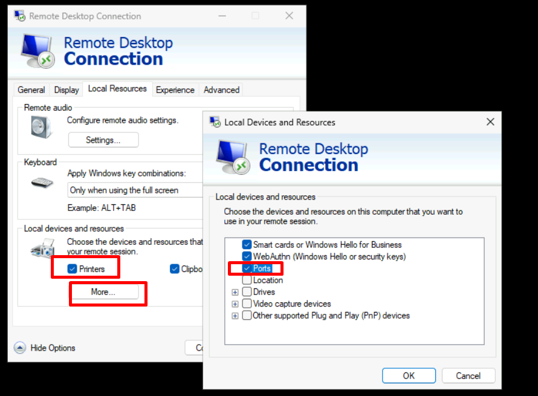Click the computer monitor logo in Local Devices dialog
This screenshot has width=538, height=396.
(233, 157)
